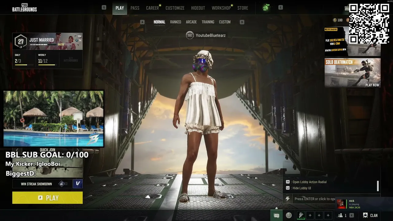Open the Just Married pass banner
Image resolution: width=393 pixels, height=221 pixels.
[47, 41]
